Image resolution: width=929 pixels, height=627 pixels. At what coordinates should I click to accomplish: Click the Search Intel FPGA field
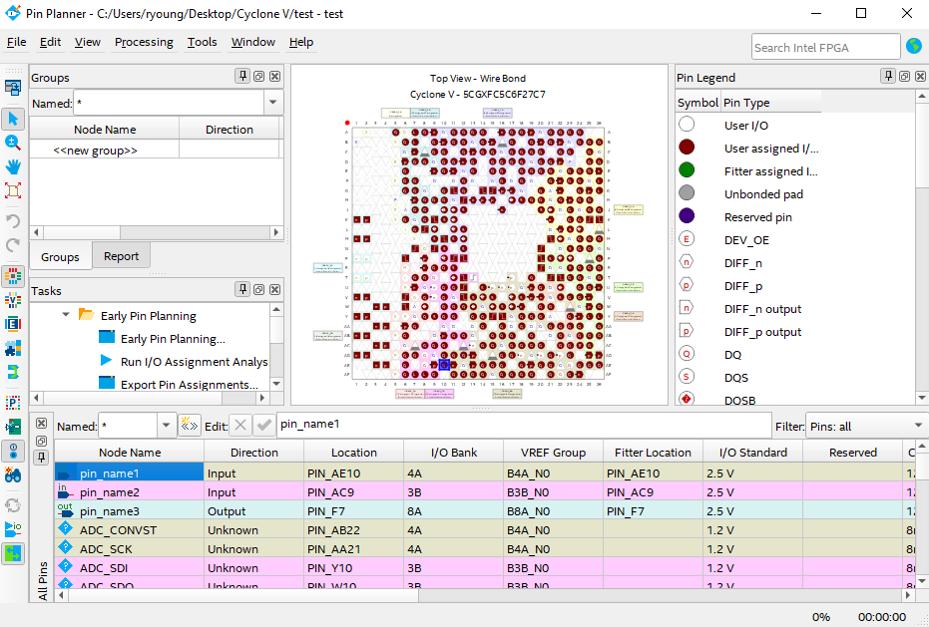pyautogui.click(x=825, y=47)
